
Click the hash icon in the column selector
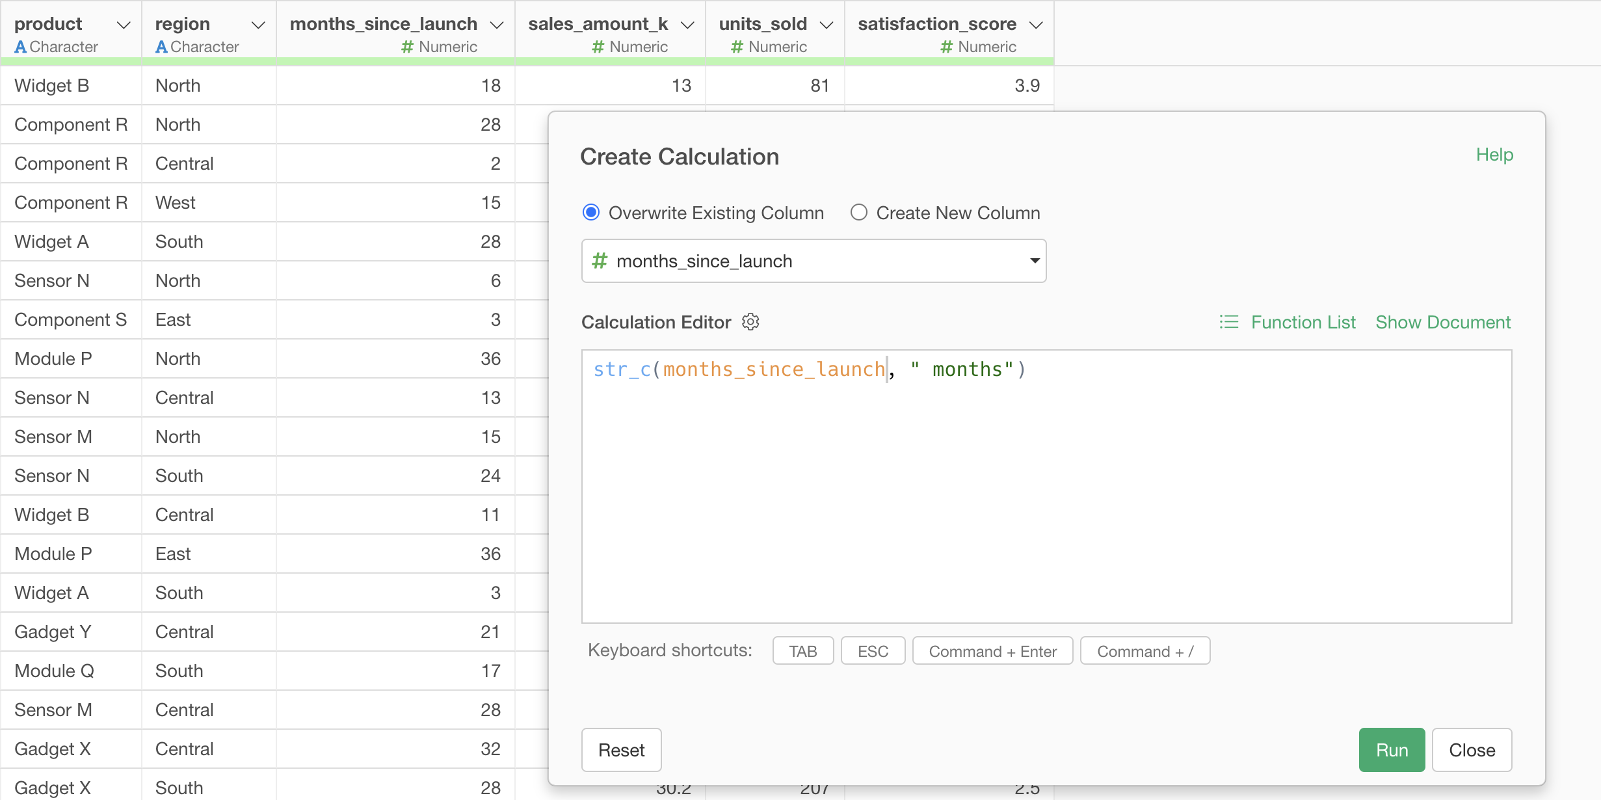pyautogui.click(x=599, y=261)
